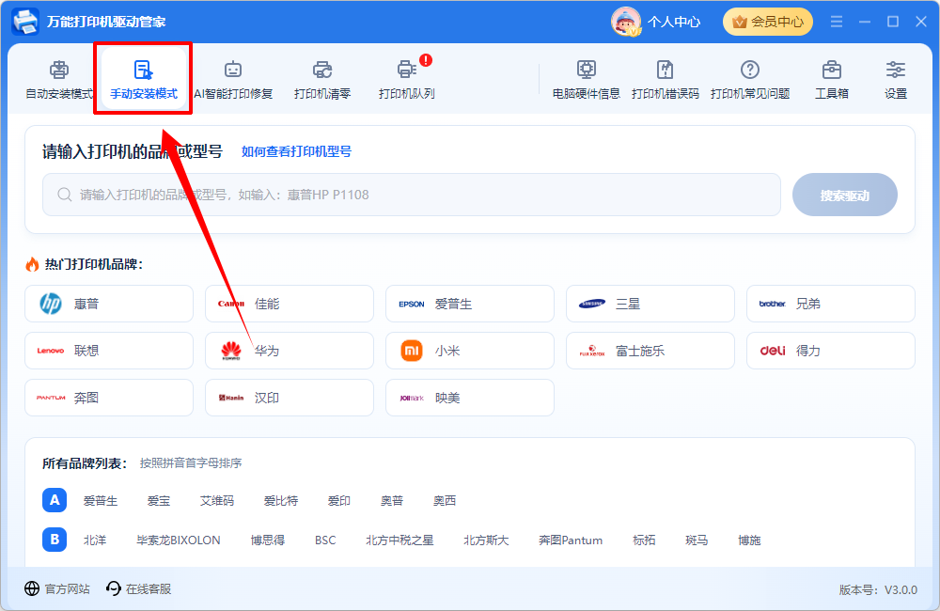
Task: Open the 工具箱 toolbox
Action: pyautogui.click(x=832, y=80)
